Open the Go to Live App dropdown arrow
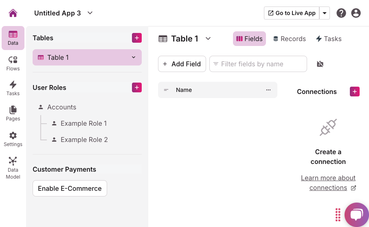 coord(325,13)
